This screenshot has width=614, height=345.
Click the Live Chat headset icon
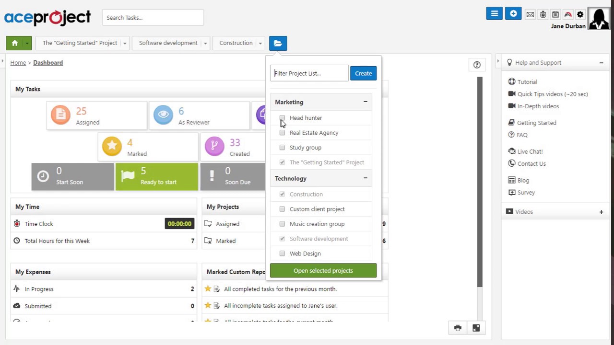(x=512, y=151)
